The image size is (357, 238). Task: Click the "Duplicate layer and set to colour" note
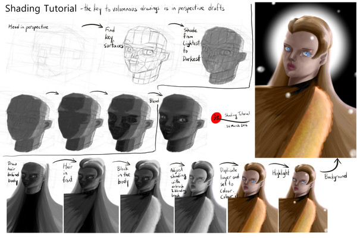[230, 183]
